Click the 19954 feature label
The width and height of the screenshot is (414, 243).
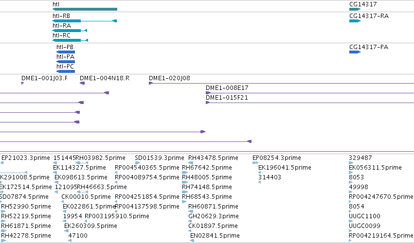pos(72,216)
